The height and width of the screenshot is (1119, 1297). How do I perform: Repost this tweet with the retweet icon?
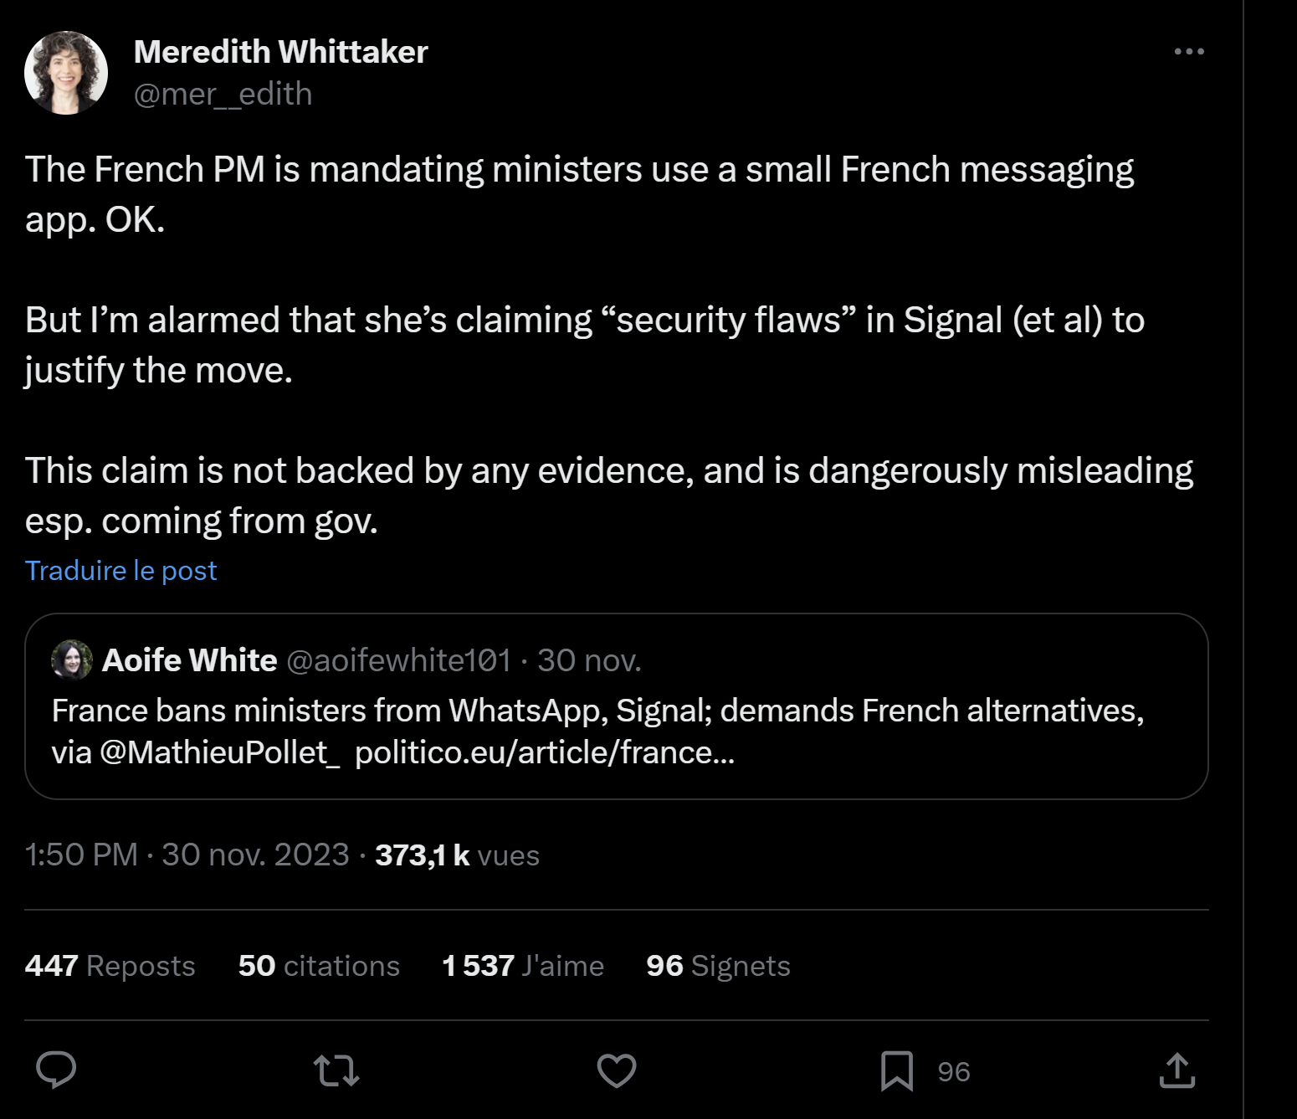336,1070
